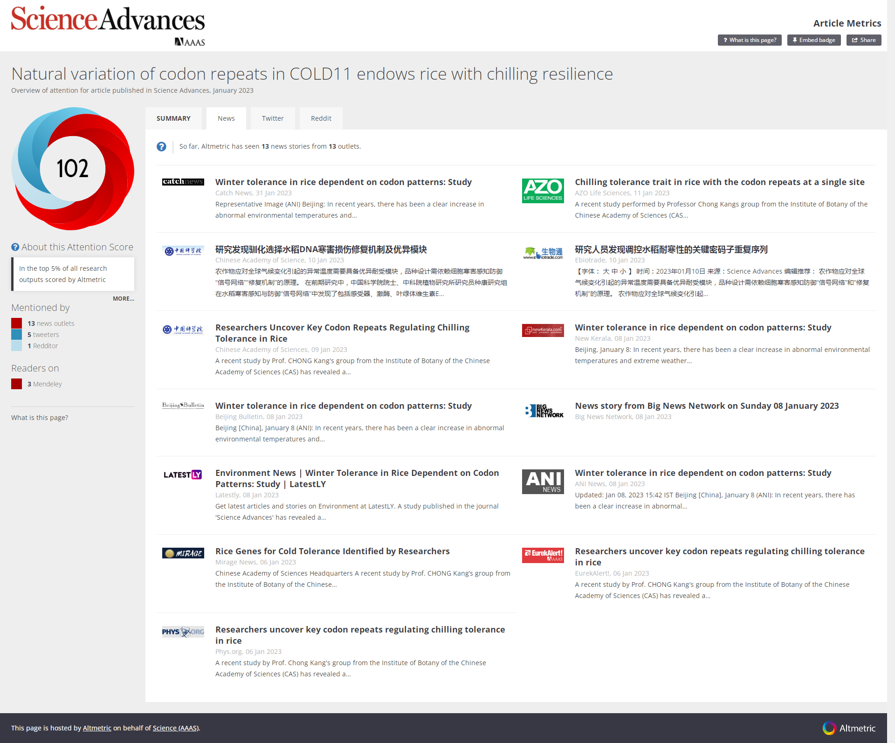The width and height of the screenshot is (895, 743).
Task: Click the Altmetric link in footer text
Action: coord(97,728)
